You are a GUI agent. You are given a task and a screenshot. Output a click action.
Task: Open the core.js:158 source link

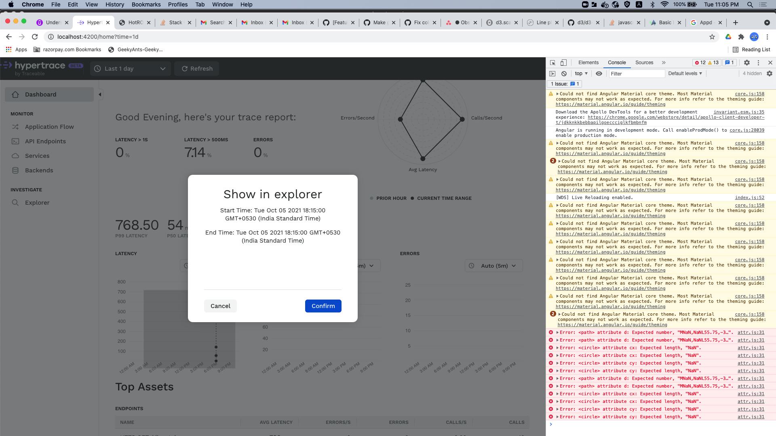point(750,94)
